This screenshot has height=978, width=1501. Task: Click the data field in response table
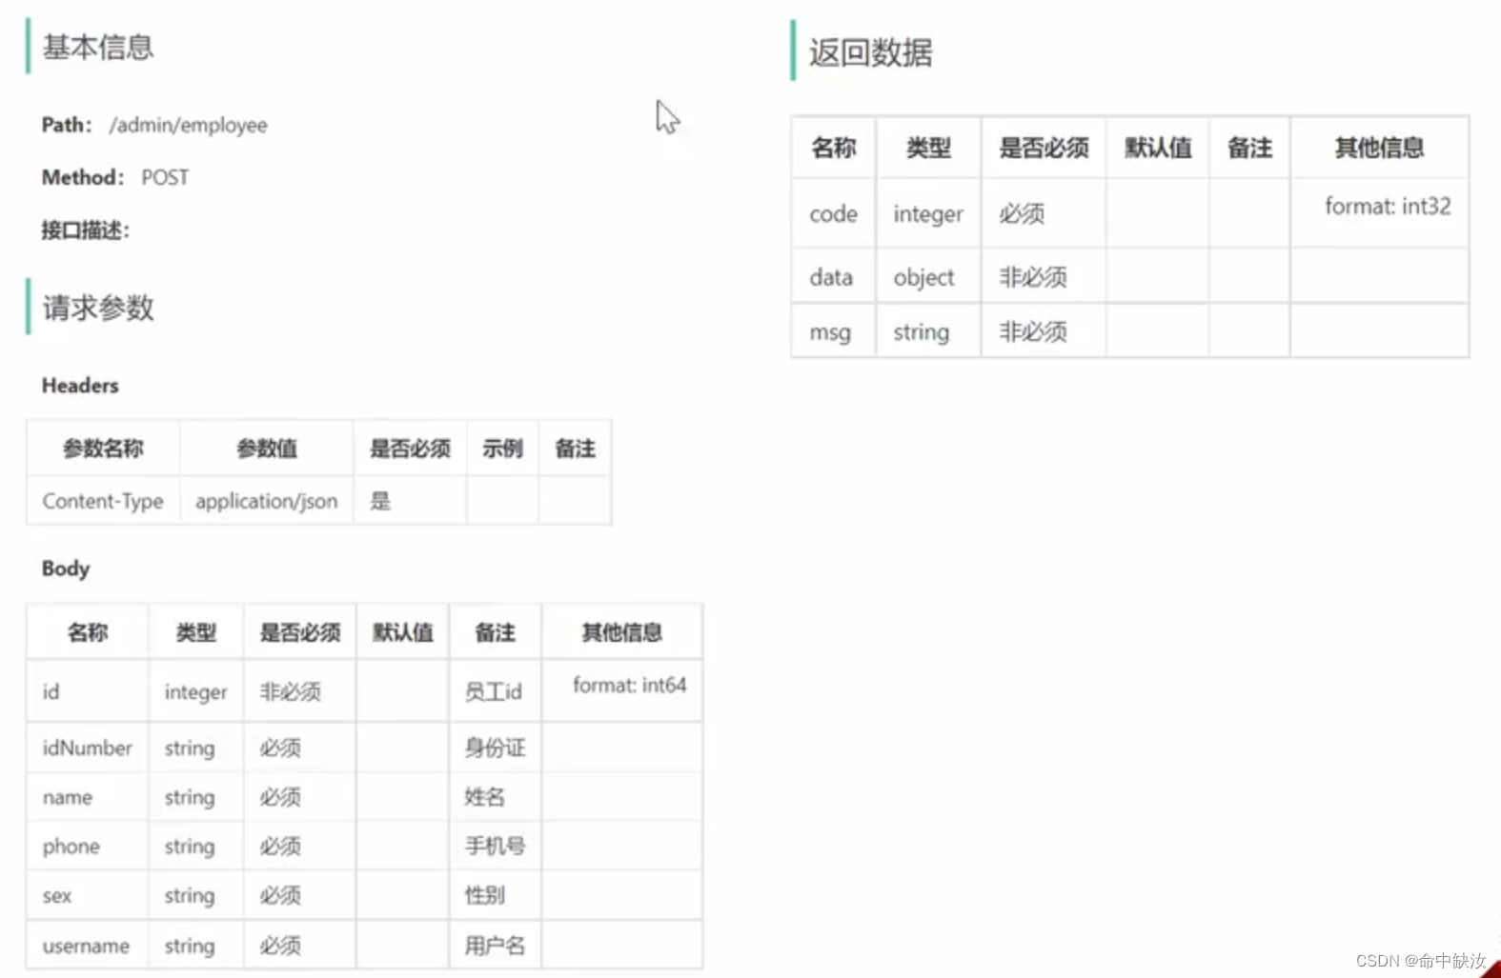click(831, 277)
